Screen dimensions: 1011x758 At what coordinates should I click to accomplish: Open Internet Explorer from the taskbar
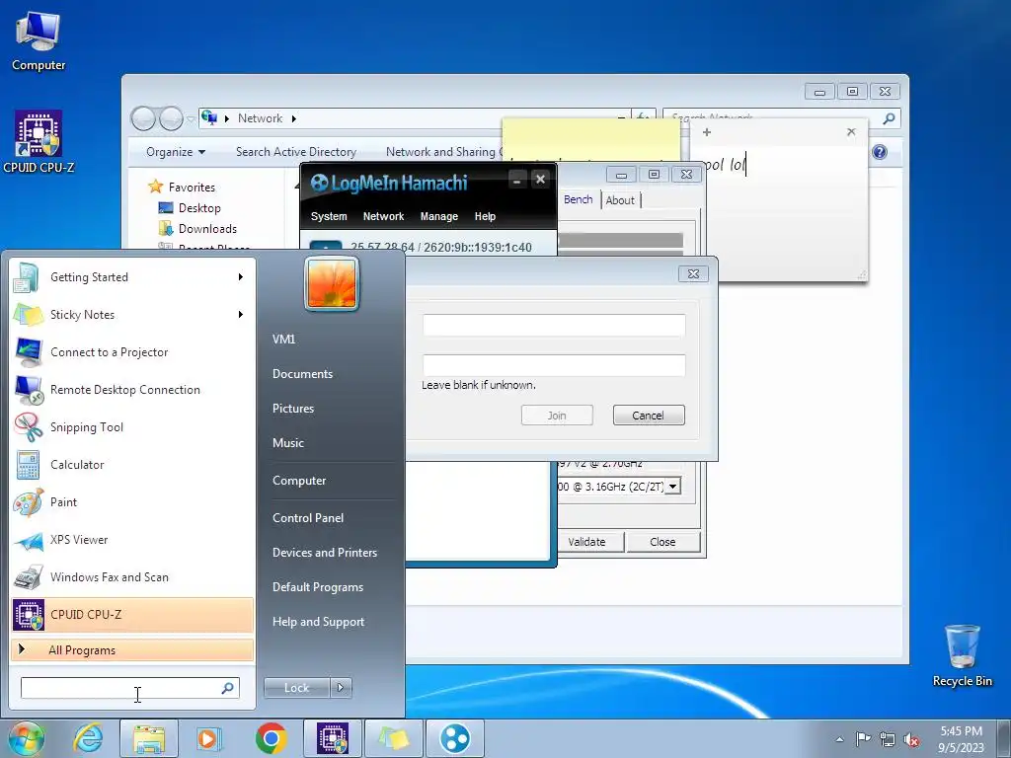click(88, 738)
